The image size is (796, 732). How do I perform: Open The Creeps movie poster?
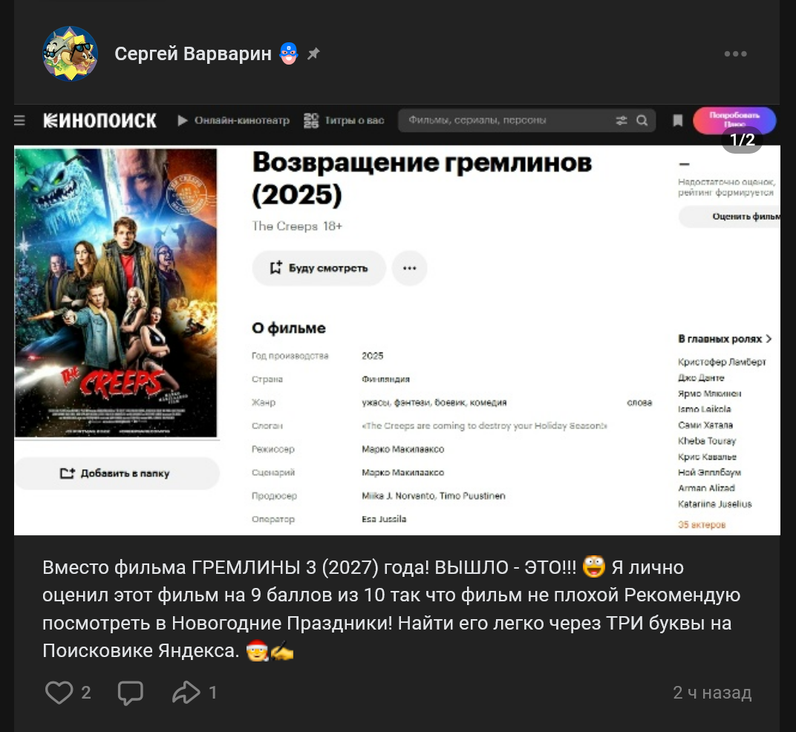pyautogui.click(x=116, y=293)
